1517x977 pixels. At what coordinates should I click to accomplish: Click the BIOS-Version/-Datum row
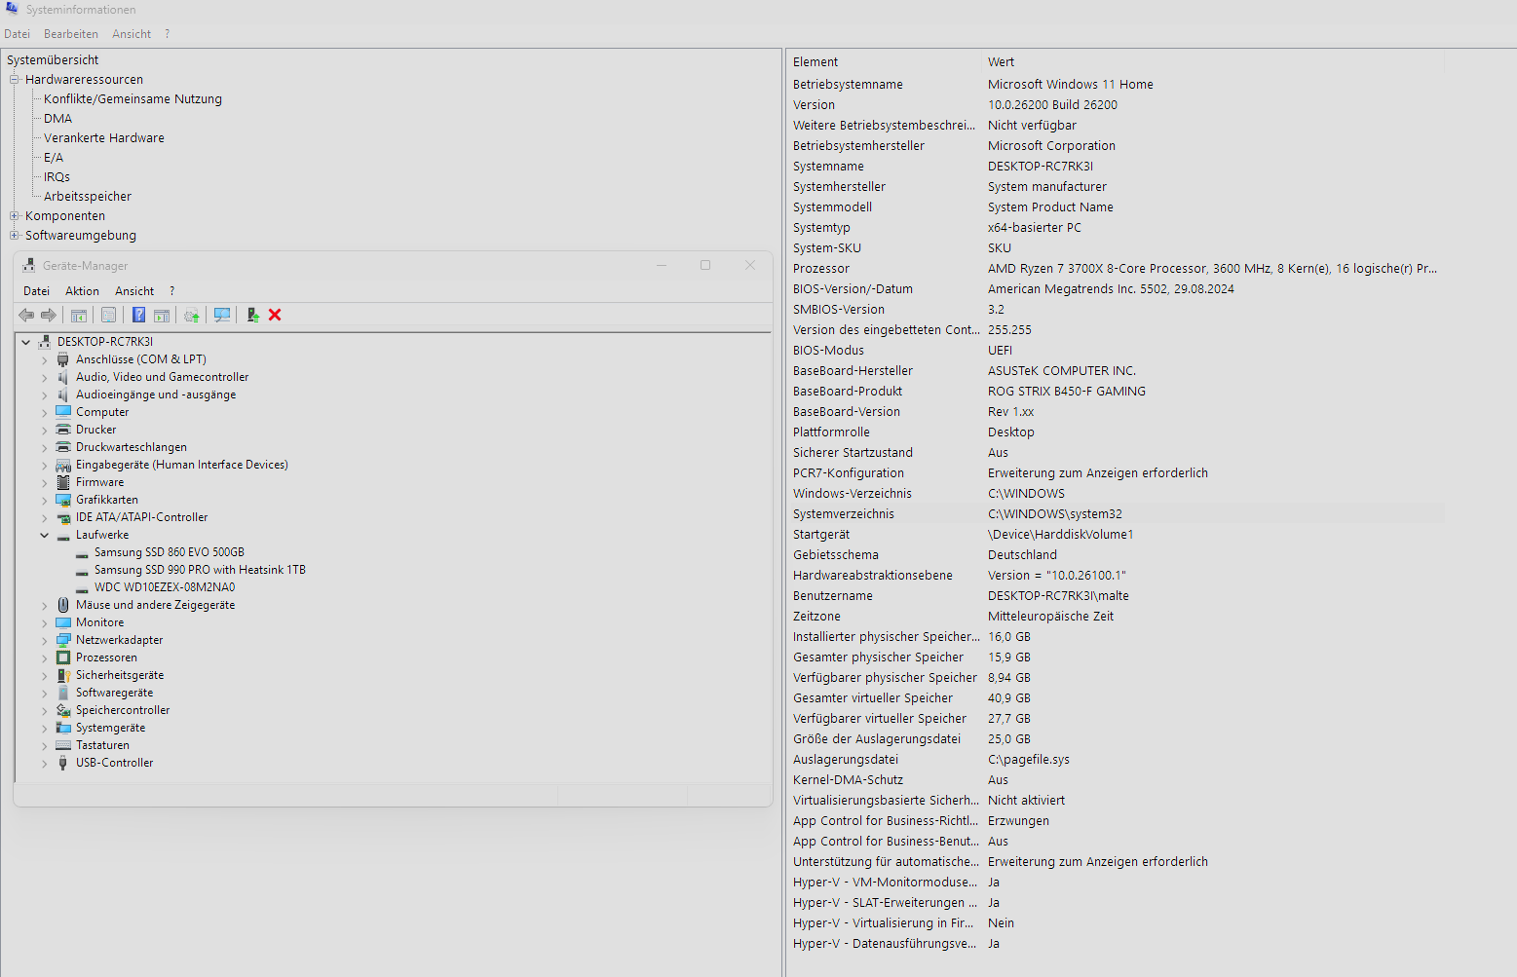pyautogui.click(x=1116, y=289)
